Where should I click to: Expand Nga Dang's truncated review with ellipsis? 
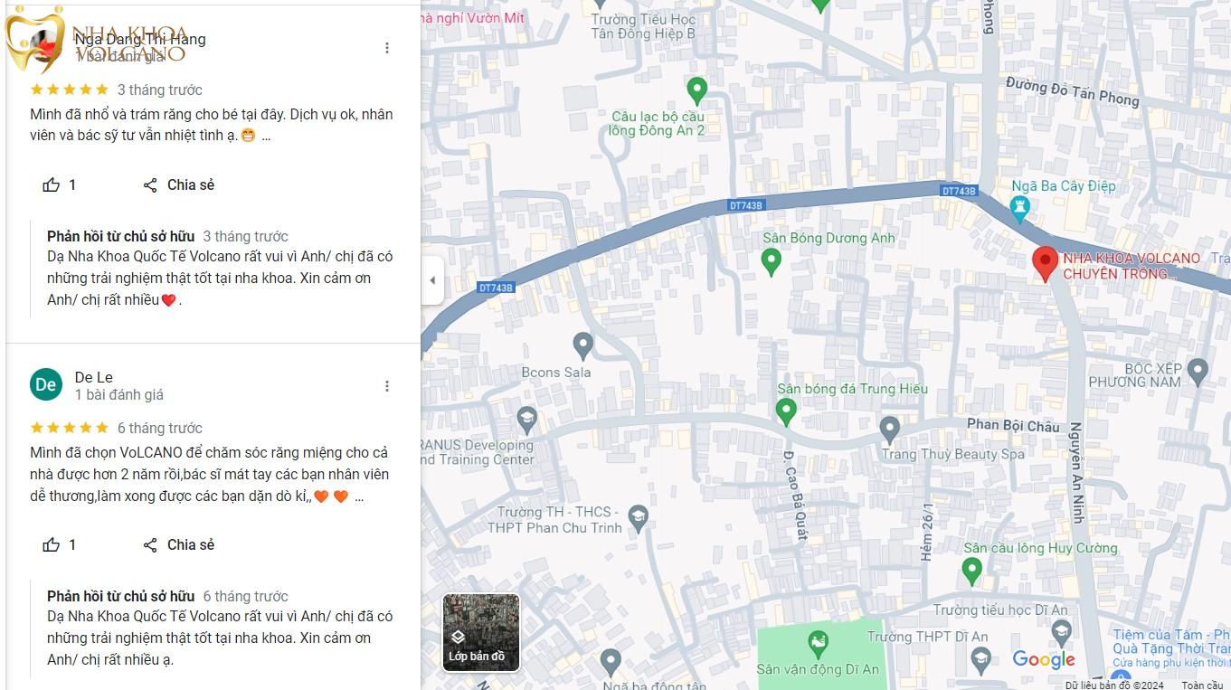(266, 137)
